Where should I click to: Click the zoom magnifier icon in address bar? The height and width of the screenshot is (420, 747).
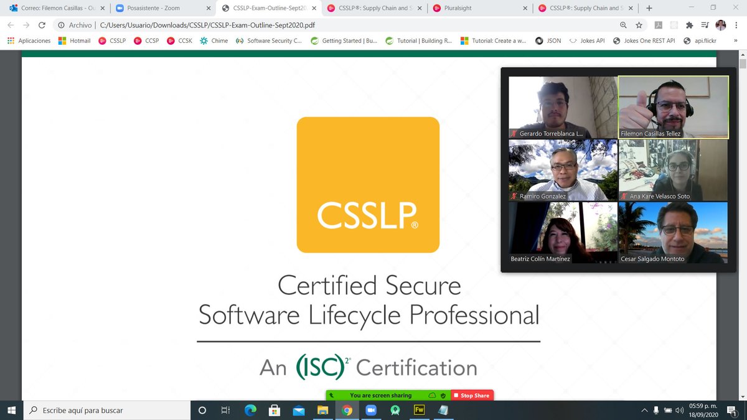[623, 25]
